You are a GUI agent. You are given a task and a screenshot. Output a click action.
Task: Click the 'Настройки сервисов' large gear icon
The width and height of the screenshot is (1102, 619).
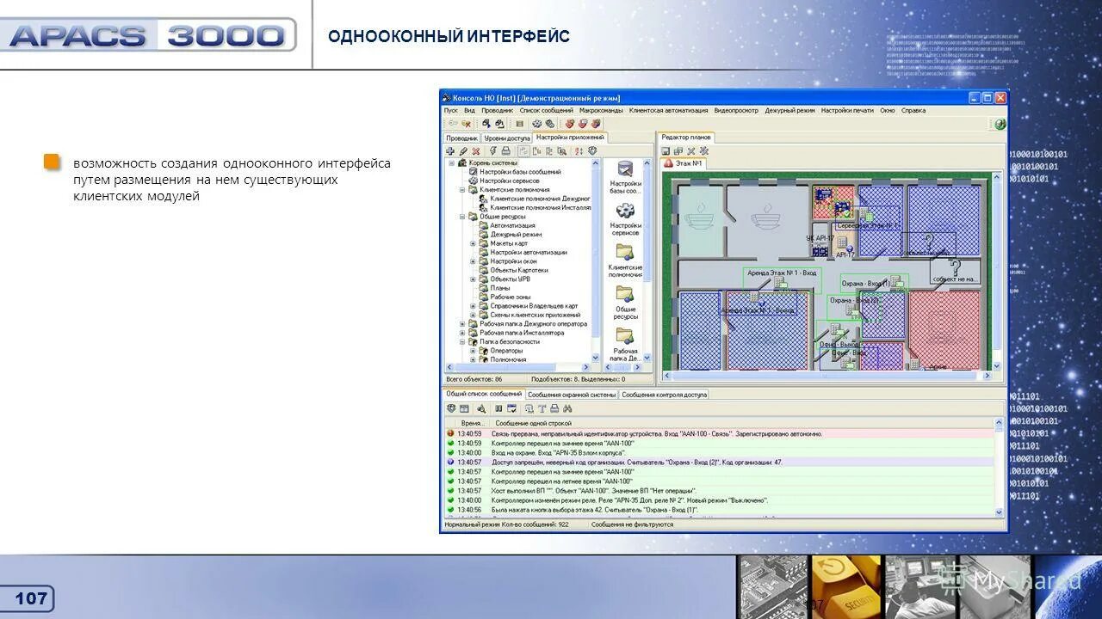click(625, 210)
